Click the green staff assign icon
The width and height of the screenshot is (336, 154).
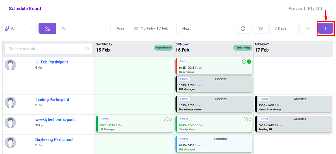308,28
